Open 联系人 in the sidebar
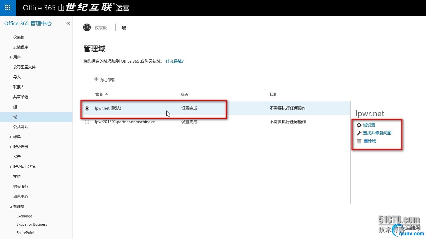 tap(19, 87)
